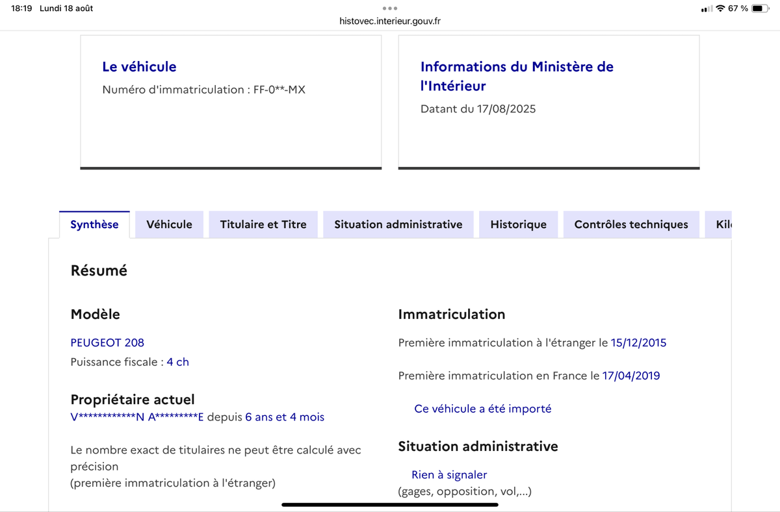Click the 4 ch fiscal power value
The height and width of the screenshot is (512, 780).
(x=177, y=362)
